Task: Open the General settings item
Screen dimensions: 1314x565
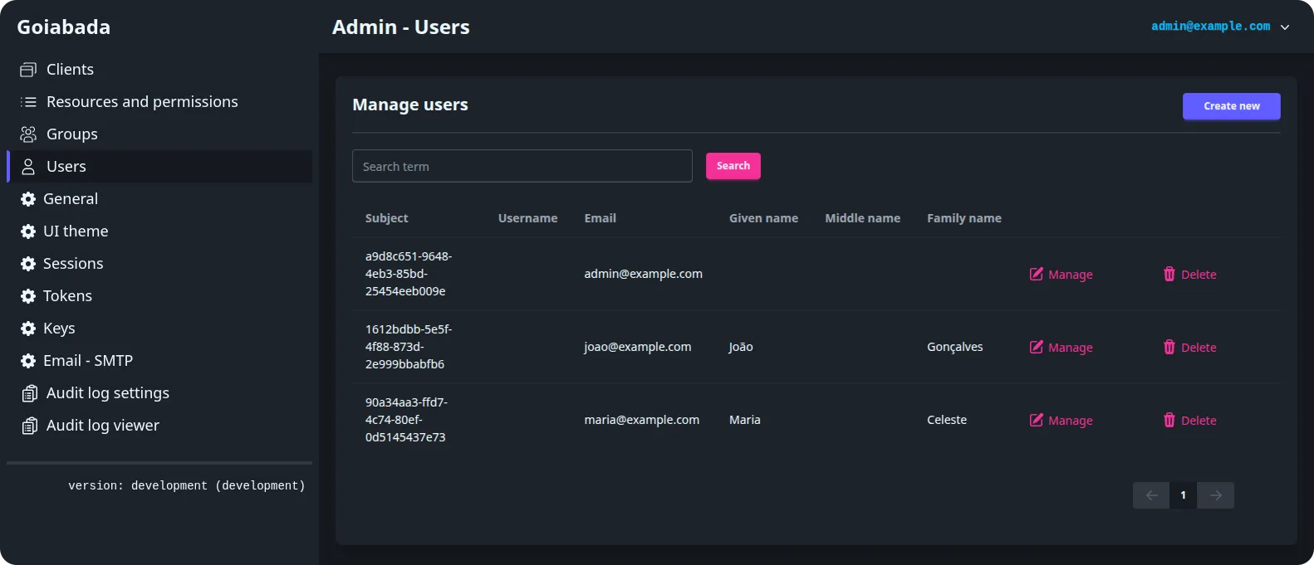Action: (159, 199)
